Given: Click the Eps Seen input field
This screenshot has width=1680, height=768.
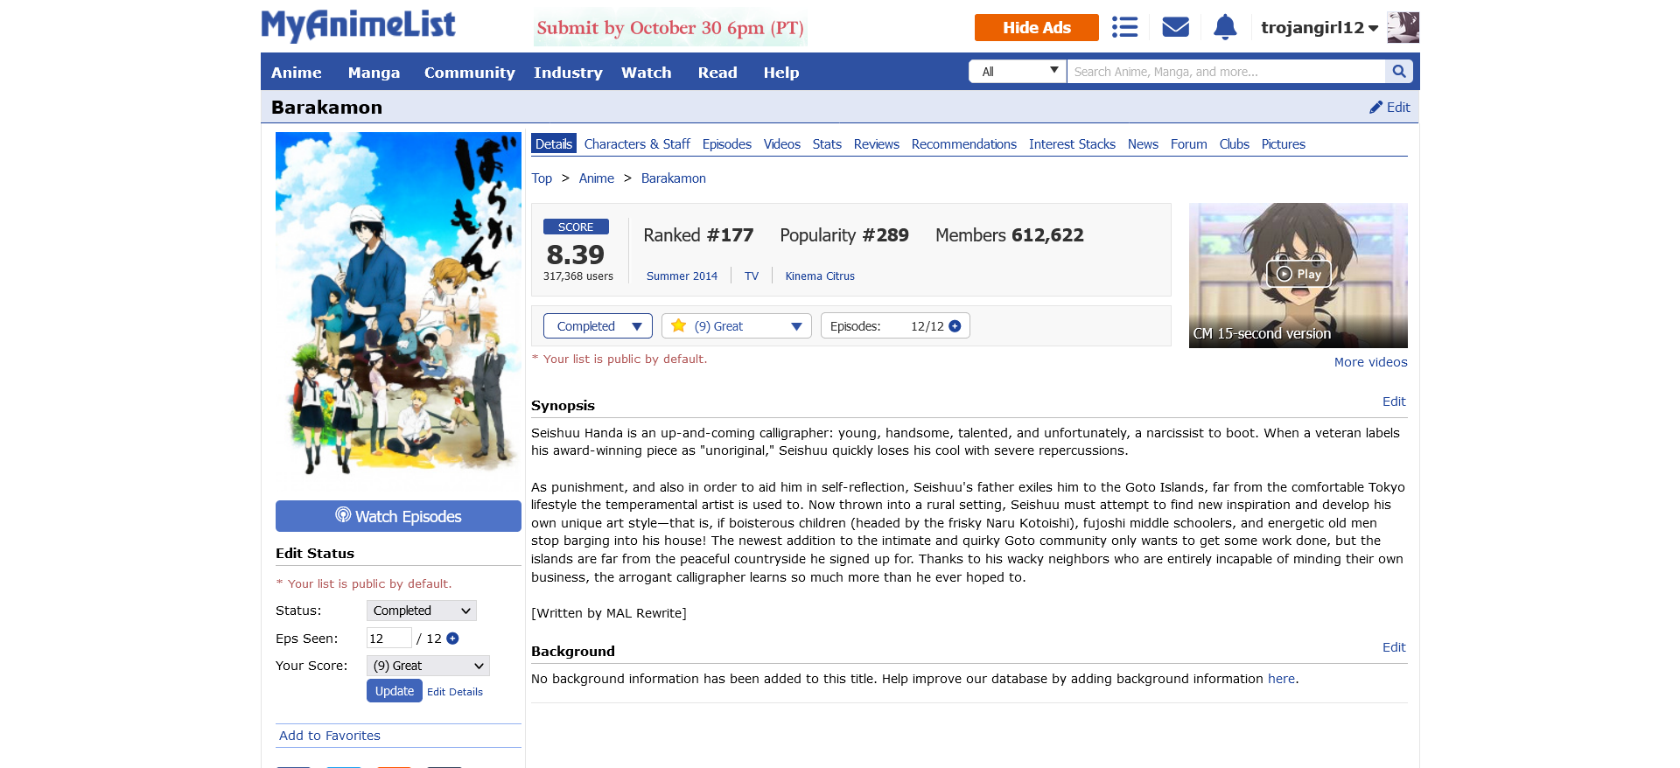Looking at the screenshot, I should click(388, 639).
